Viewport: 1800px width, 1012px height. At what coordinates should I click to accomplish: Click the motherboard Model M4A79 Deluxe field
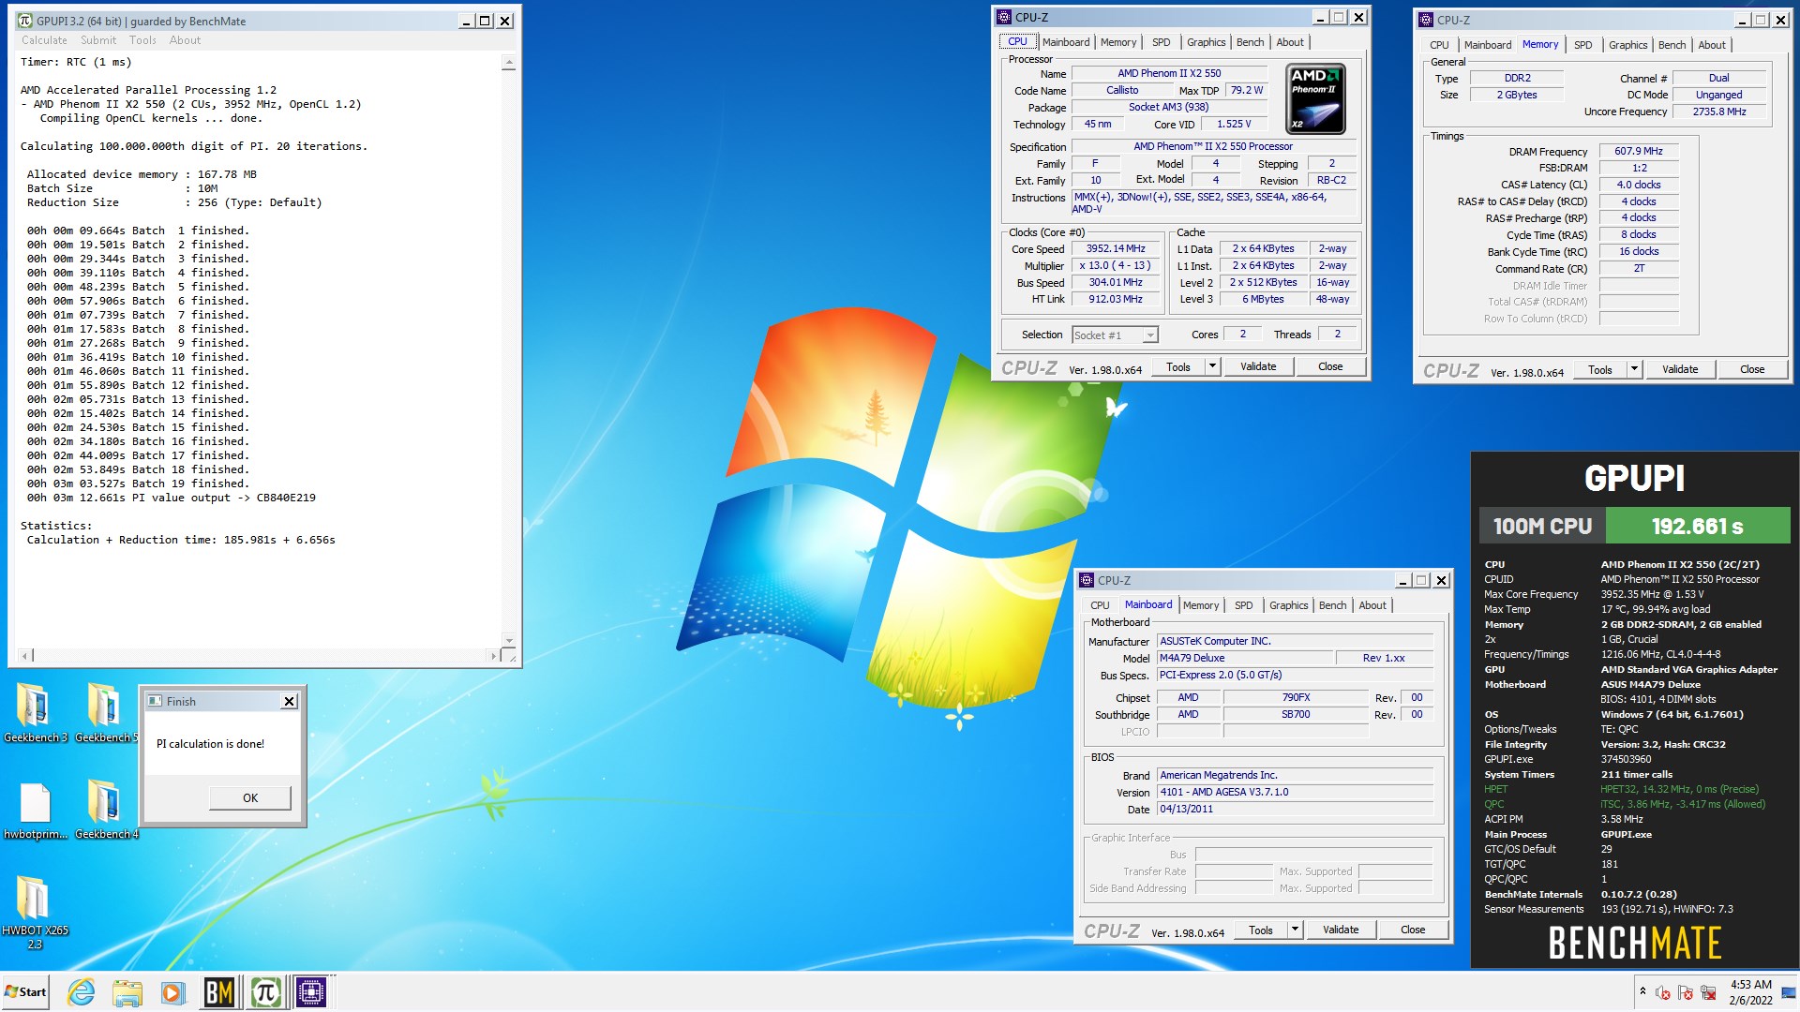tap(1244, 659)
